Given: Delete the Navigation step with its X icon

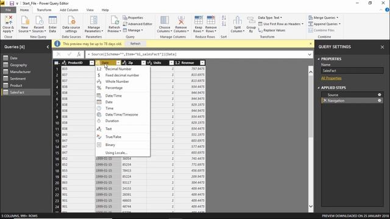Looking at the screenshot, I should click(x=325, y=100).
